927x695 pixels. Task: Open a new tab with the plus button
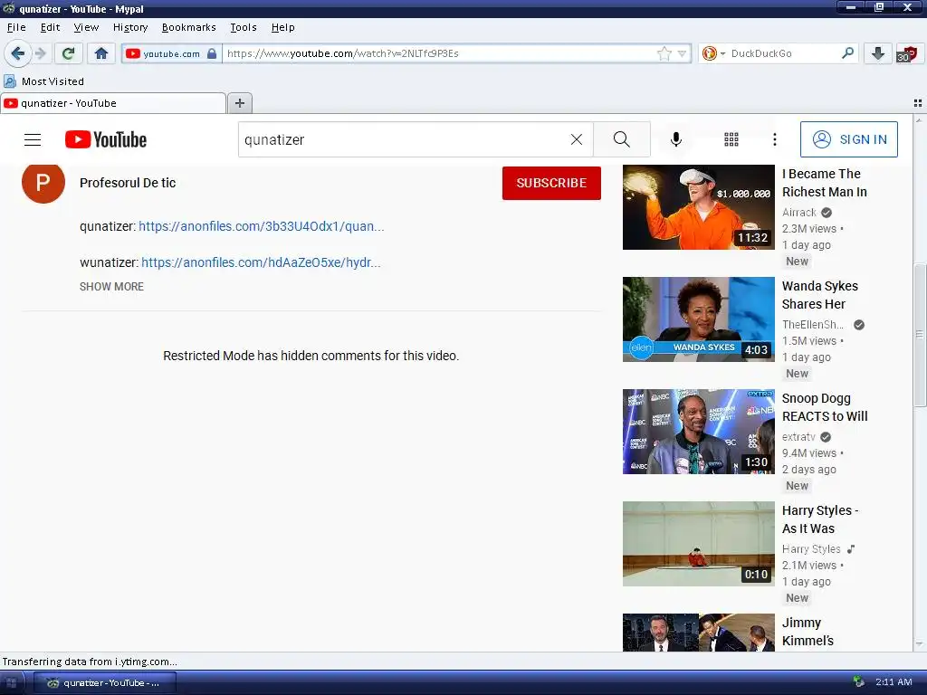tap(239, 103)
